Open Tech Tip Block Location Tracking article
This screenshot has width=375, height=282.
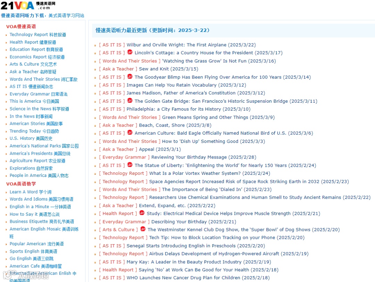point(227,238)
